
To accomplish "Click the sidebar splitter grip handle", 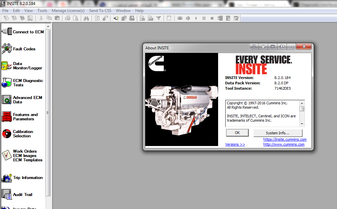I will coord(48,112).
